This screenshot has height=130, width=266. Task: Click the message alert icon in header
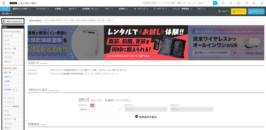click(246, 3)
